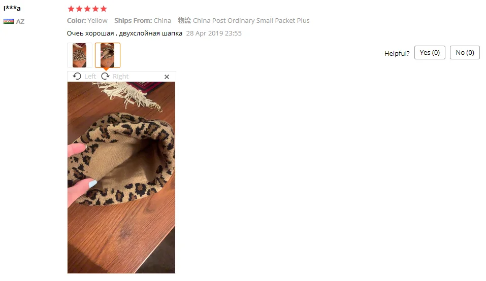Viewport: 486px width, 281px height.
Task: Click the AZ country code text
Action: pyautogui.click(x=20, y=22)
